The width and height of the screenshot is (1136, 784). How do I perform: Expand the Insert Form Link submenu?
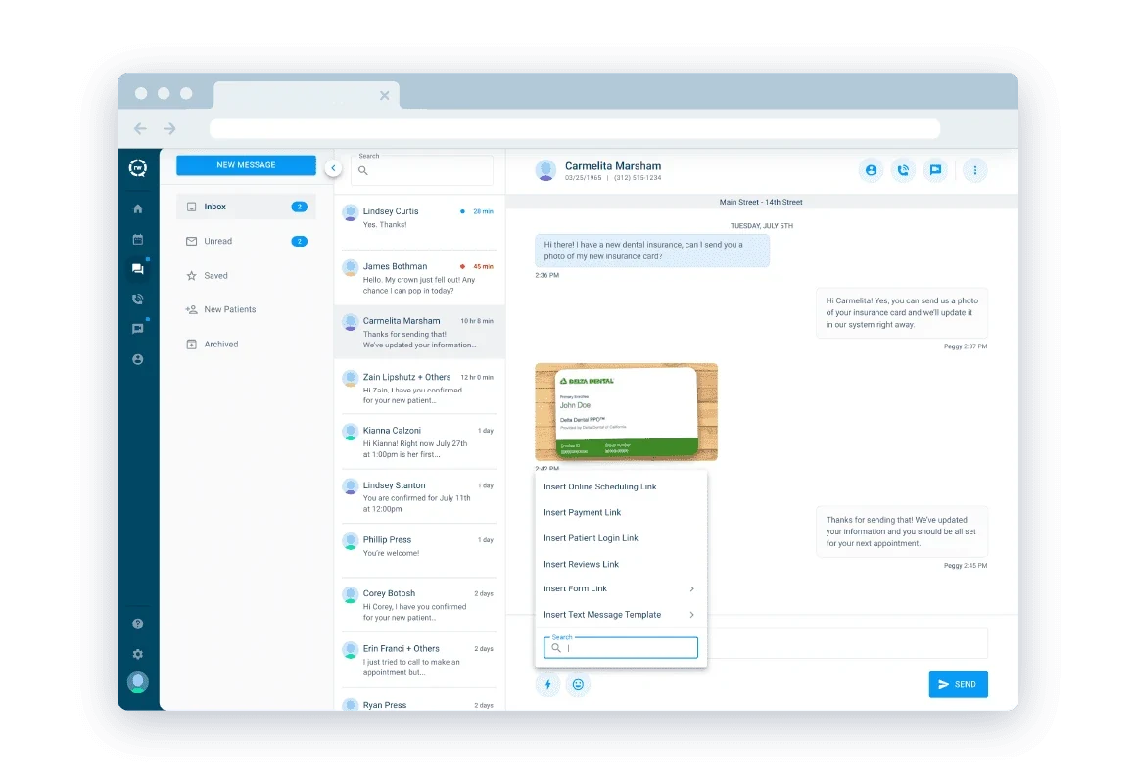point(621,589)
